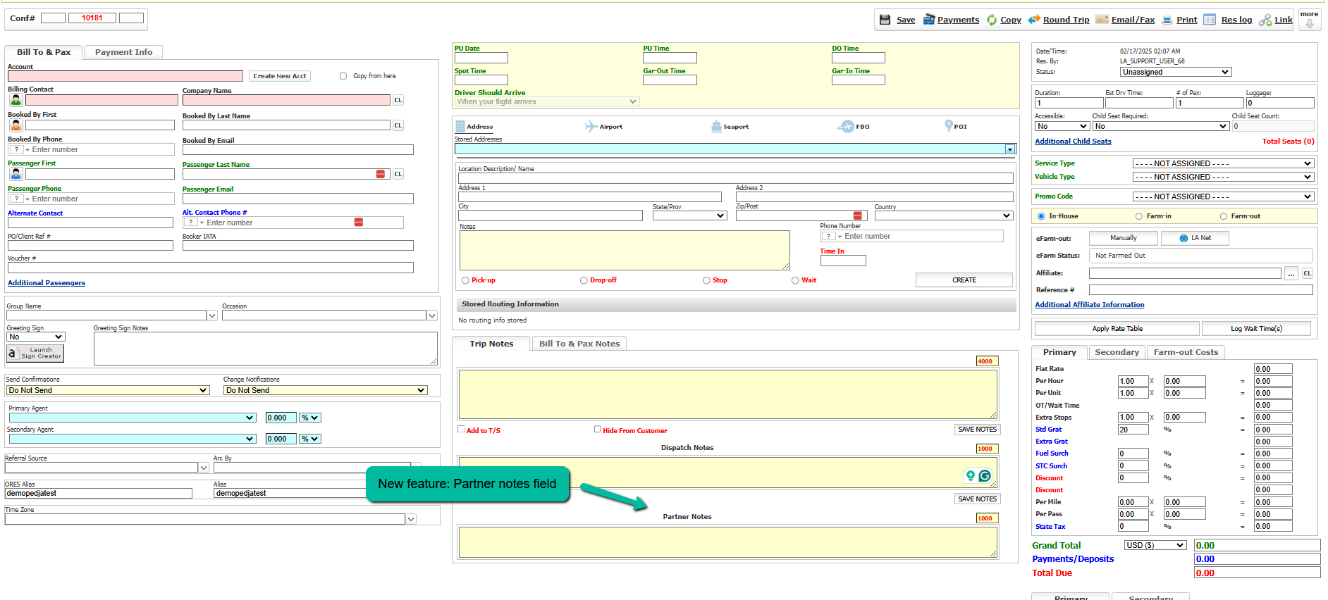Select the Seaport location type icon
Image resolution: width=1328 pixels, height=600 pixels.
(716, 127)
